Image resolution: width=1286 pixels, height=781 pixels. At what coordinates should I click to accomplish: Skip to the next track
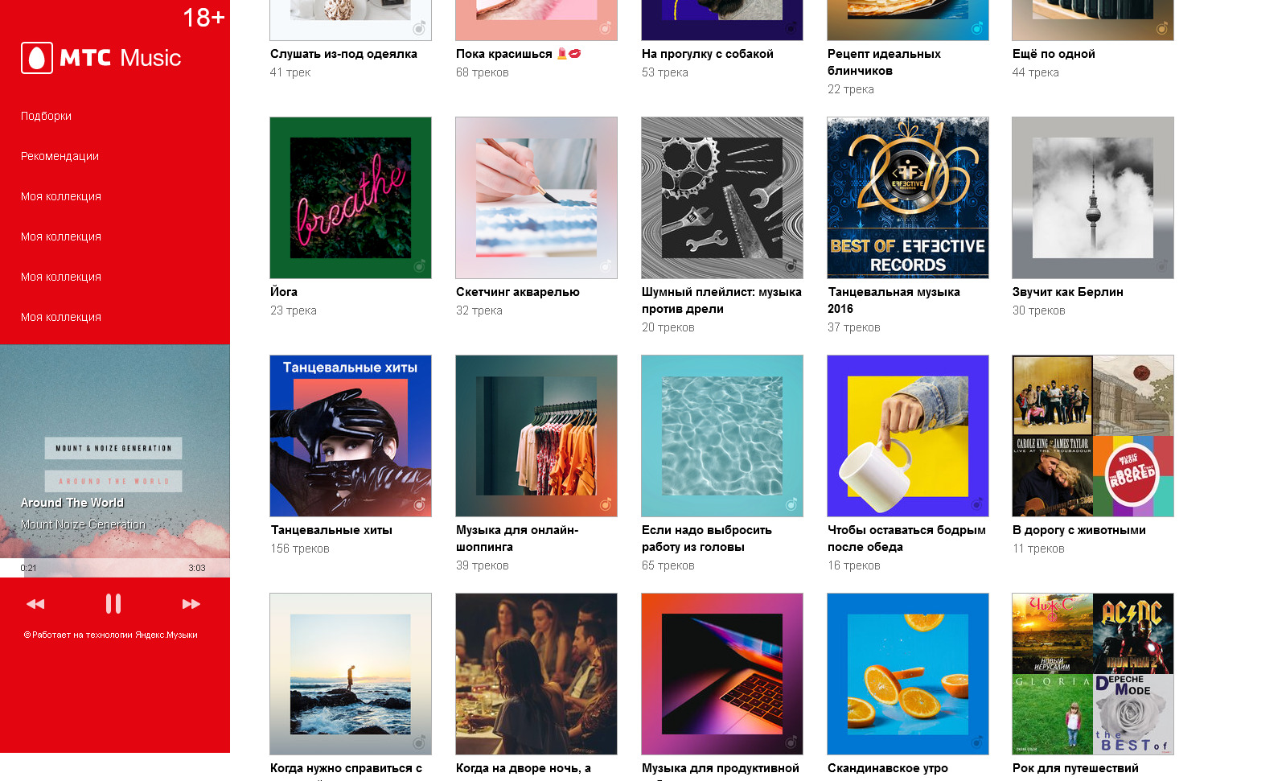[191, 604]
